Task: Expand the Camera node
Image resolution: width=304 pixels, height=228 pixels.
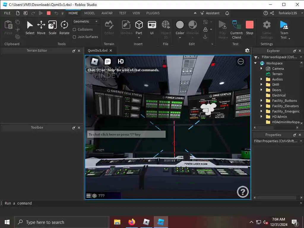Action: click(x=261, y=69)
